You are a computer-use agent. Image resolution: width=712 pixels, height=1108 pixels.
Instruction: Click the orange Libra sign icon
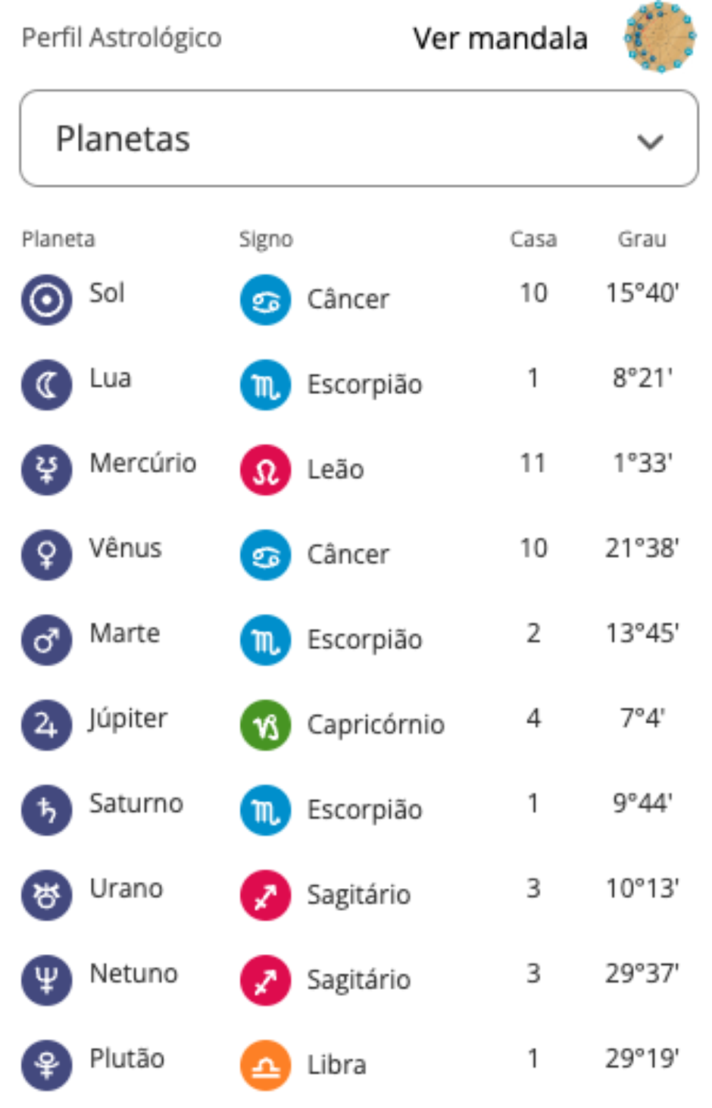click(x=265, y=1065)
